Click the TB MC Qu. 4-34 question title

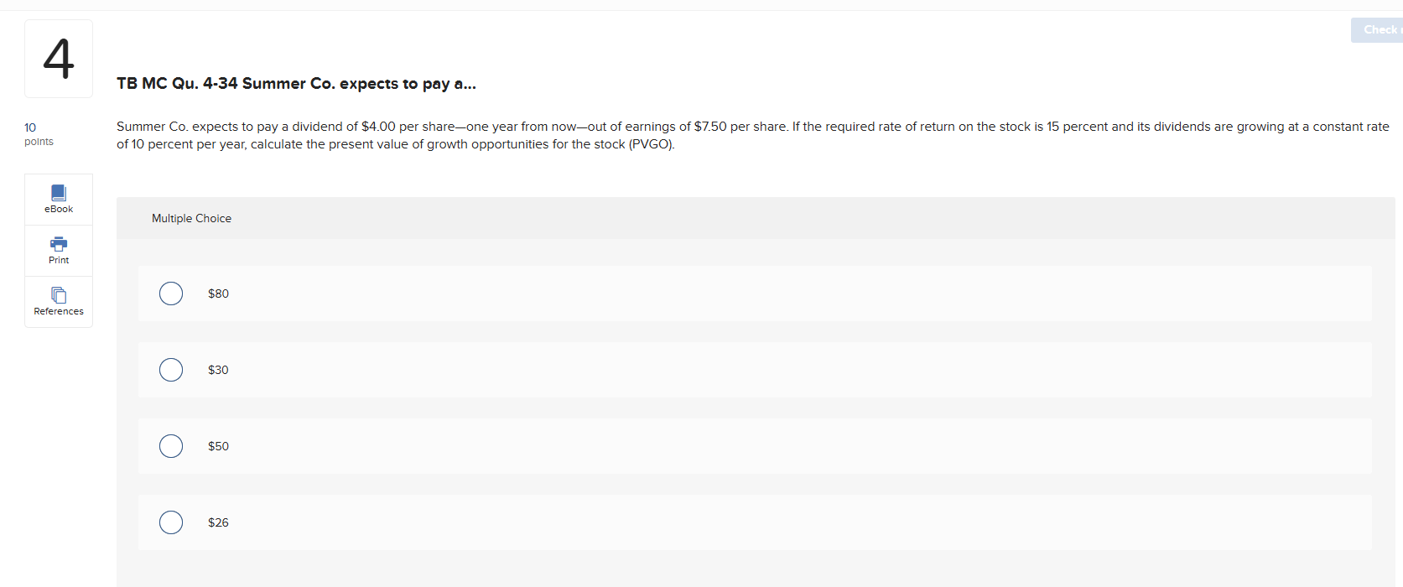296,84
